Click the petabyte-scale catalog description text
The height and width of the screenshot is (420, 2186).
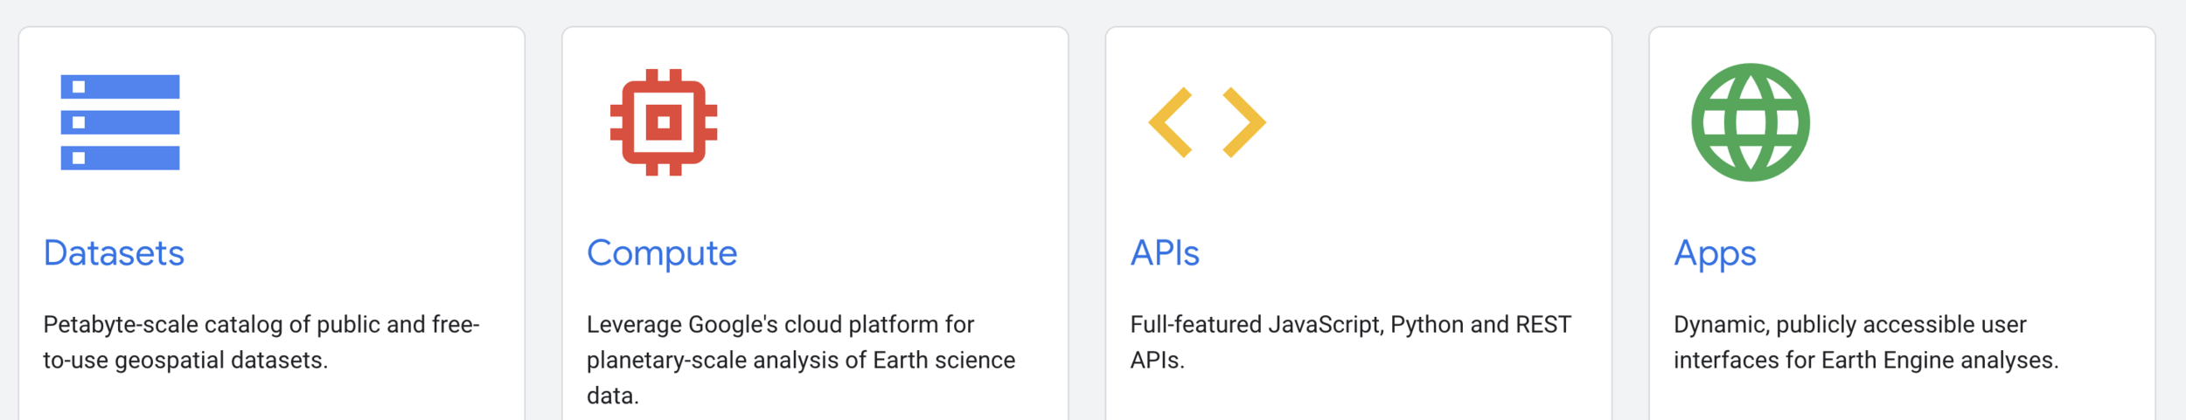[261, 342]
